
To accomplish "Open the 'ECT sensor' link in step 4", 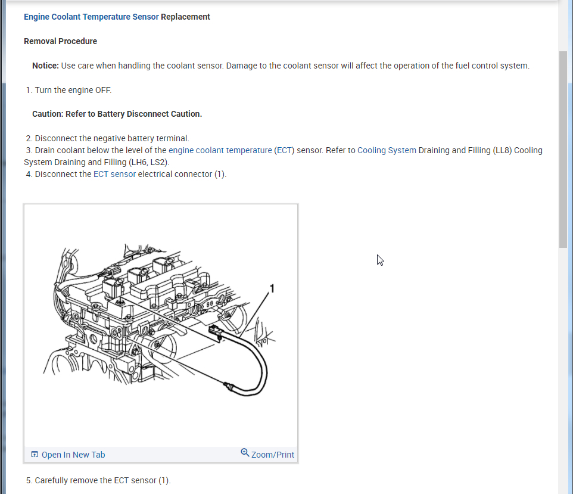I will click(x=114, y=174).
